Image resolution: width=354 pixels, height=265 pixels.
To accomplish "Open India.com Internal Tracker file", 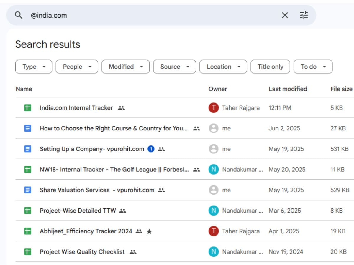I will [76, 108].
